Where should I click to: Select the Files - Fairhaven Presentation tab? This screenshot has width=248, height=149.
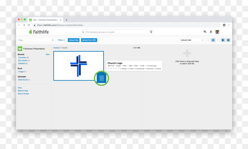pos(45,20)
